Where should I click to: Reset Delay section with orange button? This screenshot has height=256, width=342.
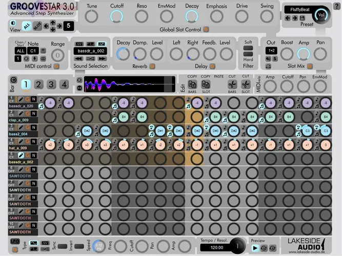(x=212, y=66)
